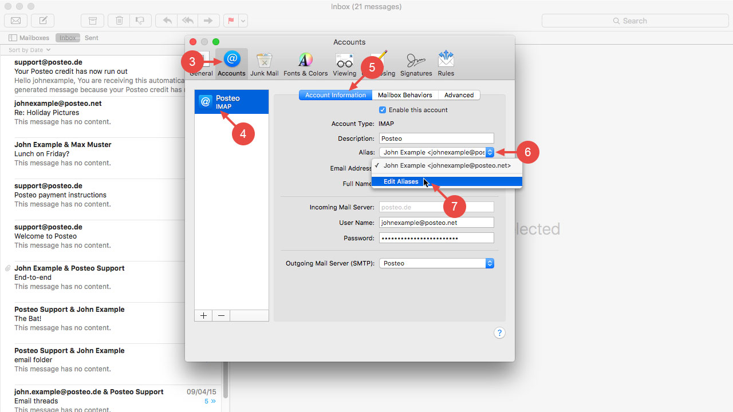The width and height of the screenshot is (733, 412).
Task: Choose Edit Aliases from the menu
Action: click(x=401, y=181)
